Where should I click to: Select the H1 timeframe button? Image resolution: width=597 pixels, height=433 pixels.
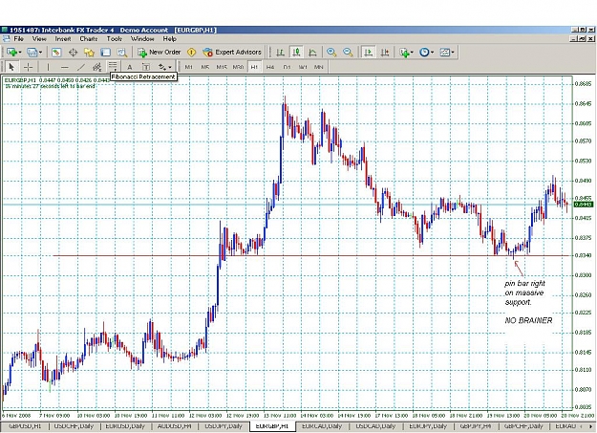click(254, 67)
